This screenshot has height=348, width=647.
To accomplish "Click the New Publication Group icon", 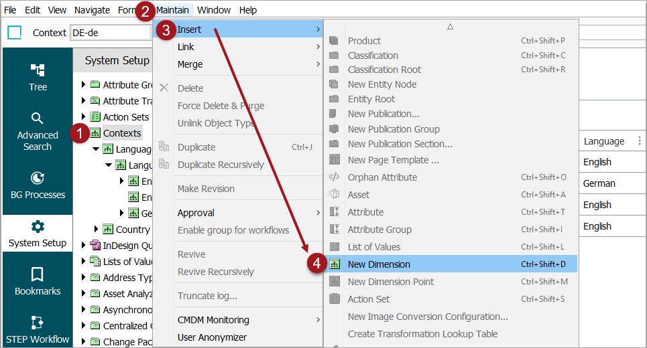I will click(334, 129).
